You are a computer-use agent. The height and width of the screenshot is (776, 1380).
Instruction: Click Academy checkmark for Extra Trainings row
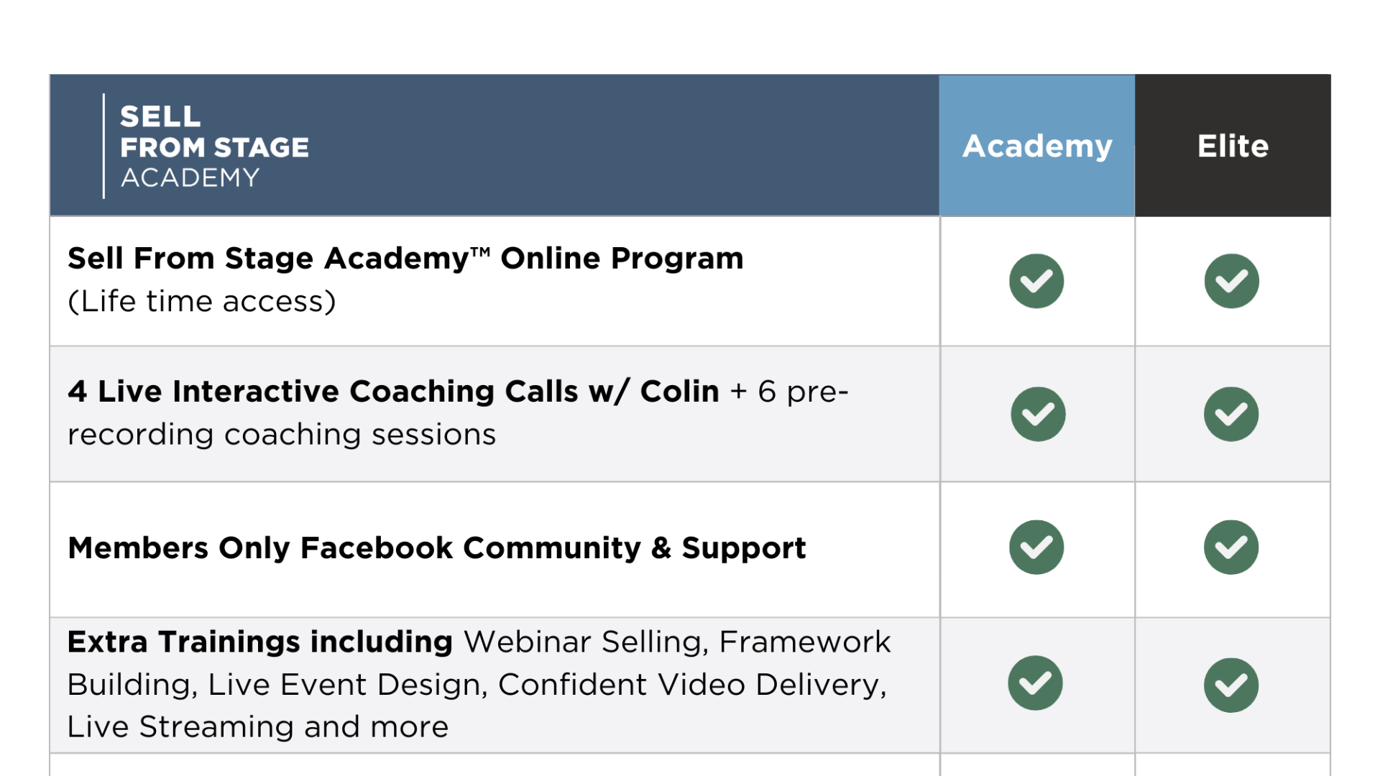click(1035, 683)
